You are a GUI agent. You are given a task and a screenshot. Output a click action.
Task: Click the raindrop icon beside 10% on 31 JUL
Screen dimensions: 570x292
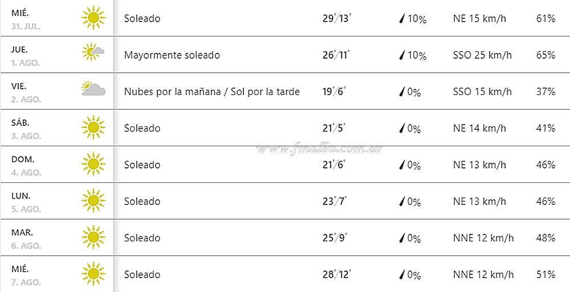[x=402, y=19]
